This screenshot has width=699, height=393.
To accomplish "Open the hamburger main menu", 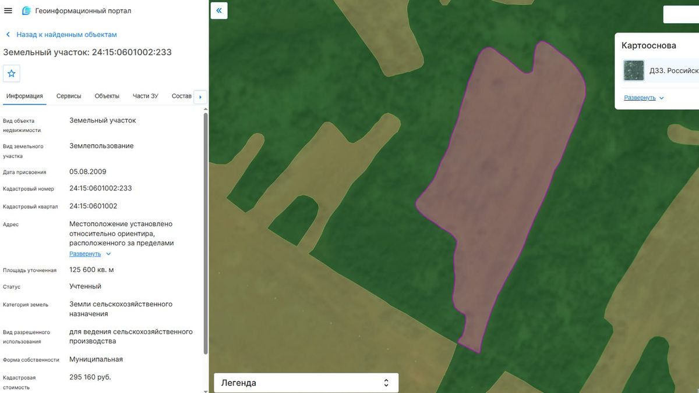I will [x=8, y=10].
